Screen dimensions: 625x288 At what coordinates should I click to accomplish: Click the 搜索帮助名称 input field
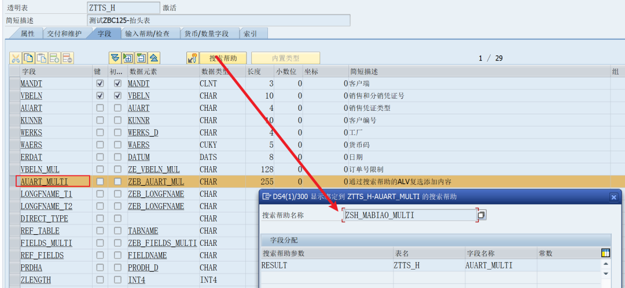(x=409, y=215)
